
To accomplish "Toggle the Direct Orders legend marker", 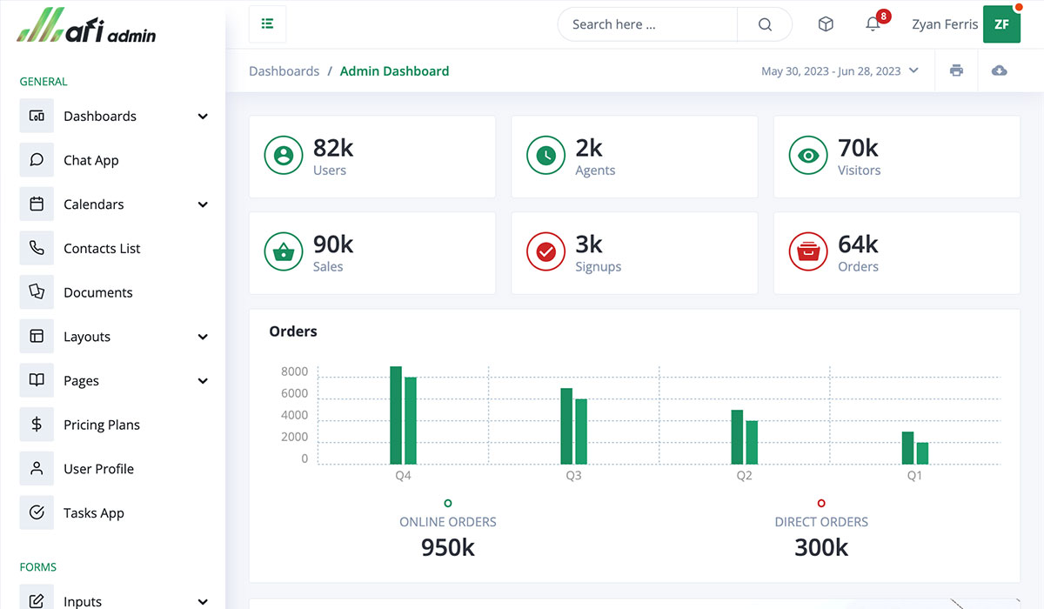I will (x=821, y=503).
